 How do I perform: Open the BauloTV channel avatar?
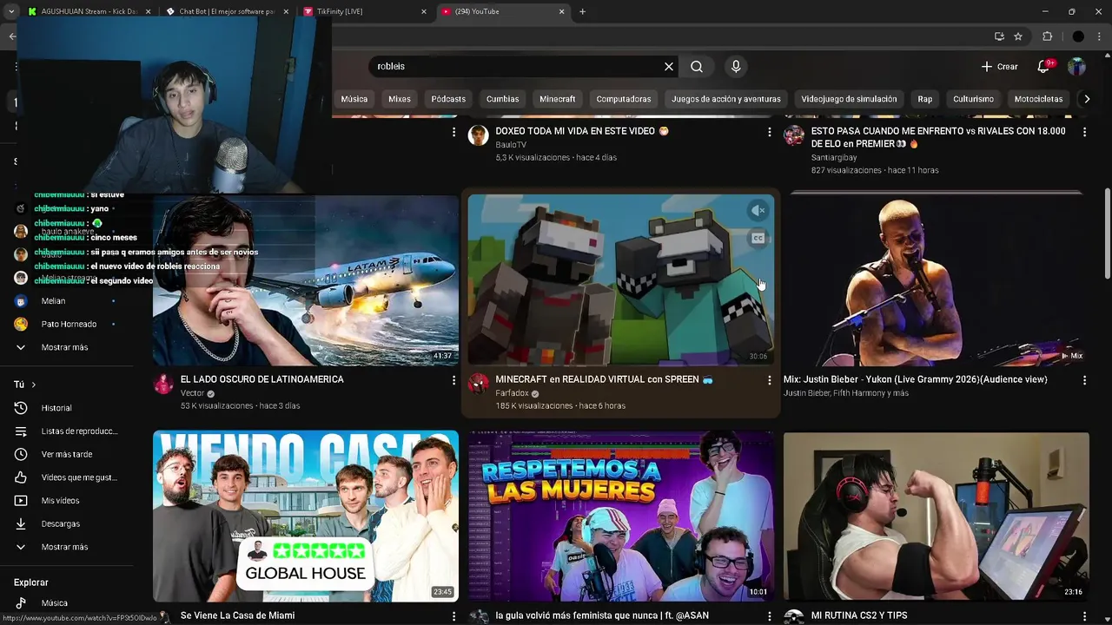point(479,135)
